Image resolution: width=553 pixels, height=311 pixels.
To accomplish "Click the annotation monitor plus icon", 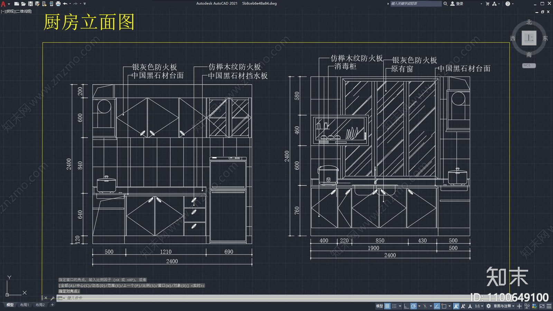I will (519, 306).
